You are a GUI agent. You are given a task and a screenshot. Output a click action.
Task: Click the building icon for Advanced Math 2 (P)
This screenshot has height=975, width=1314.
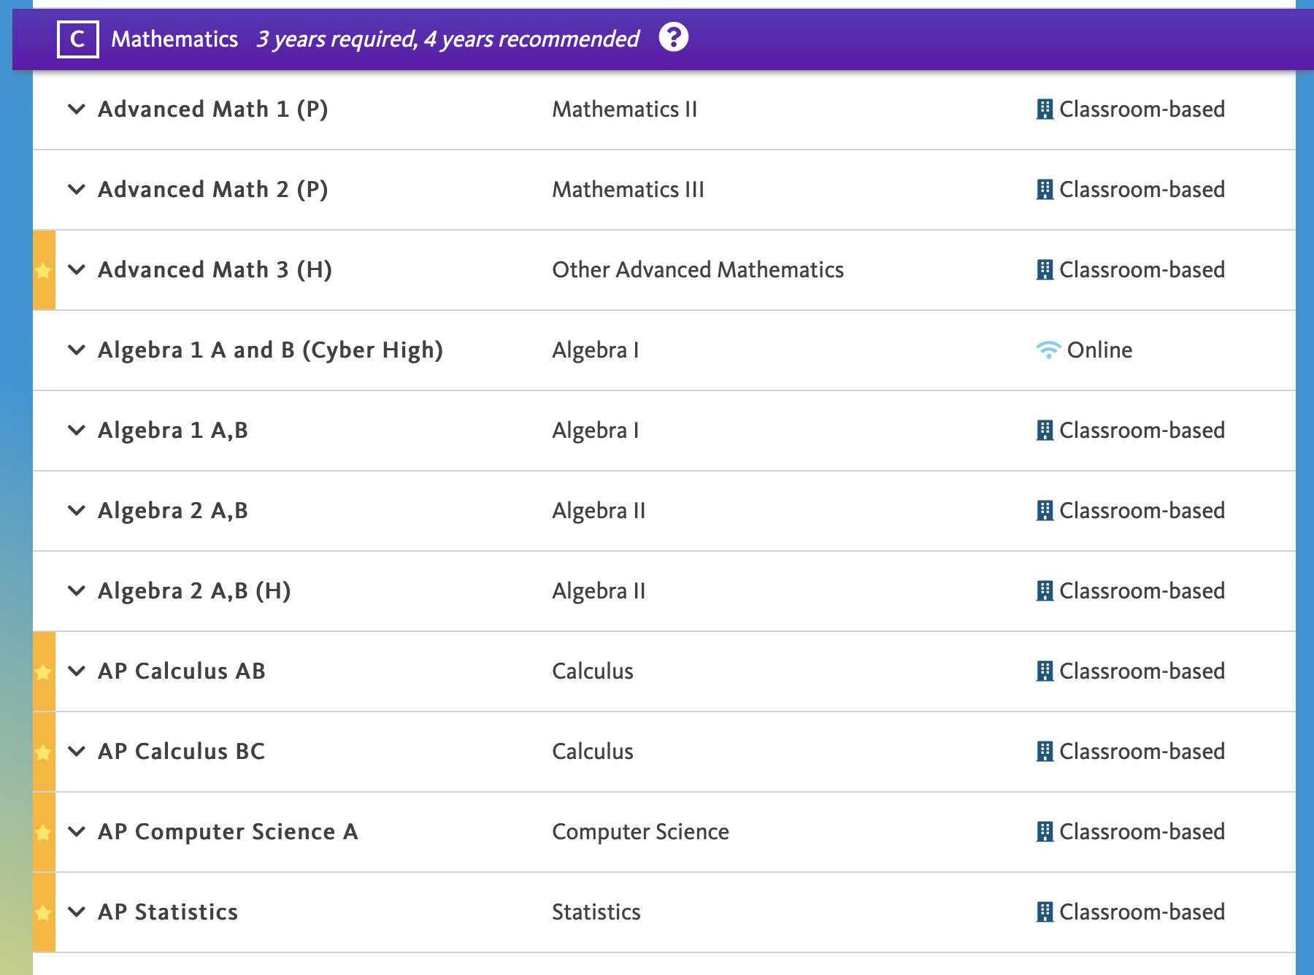pos(1045,190)
